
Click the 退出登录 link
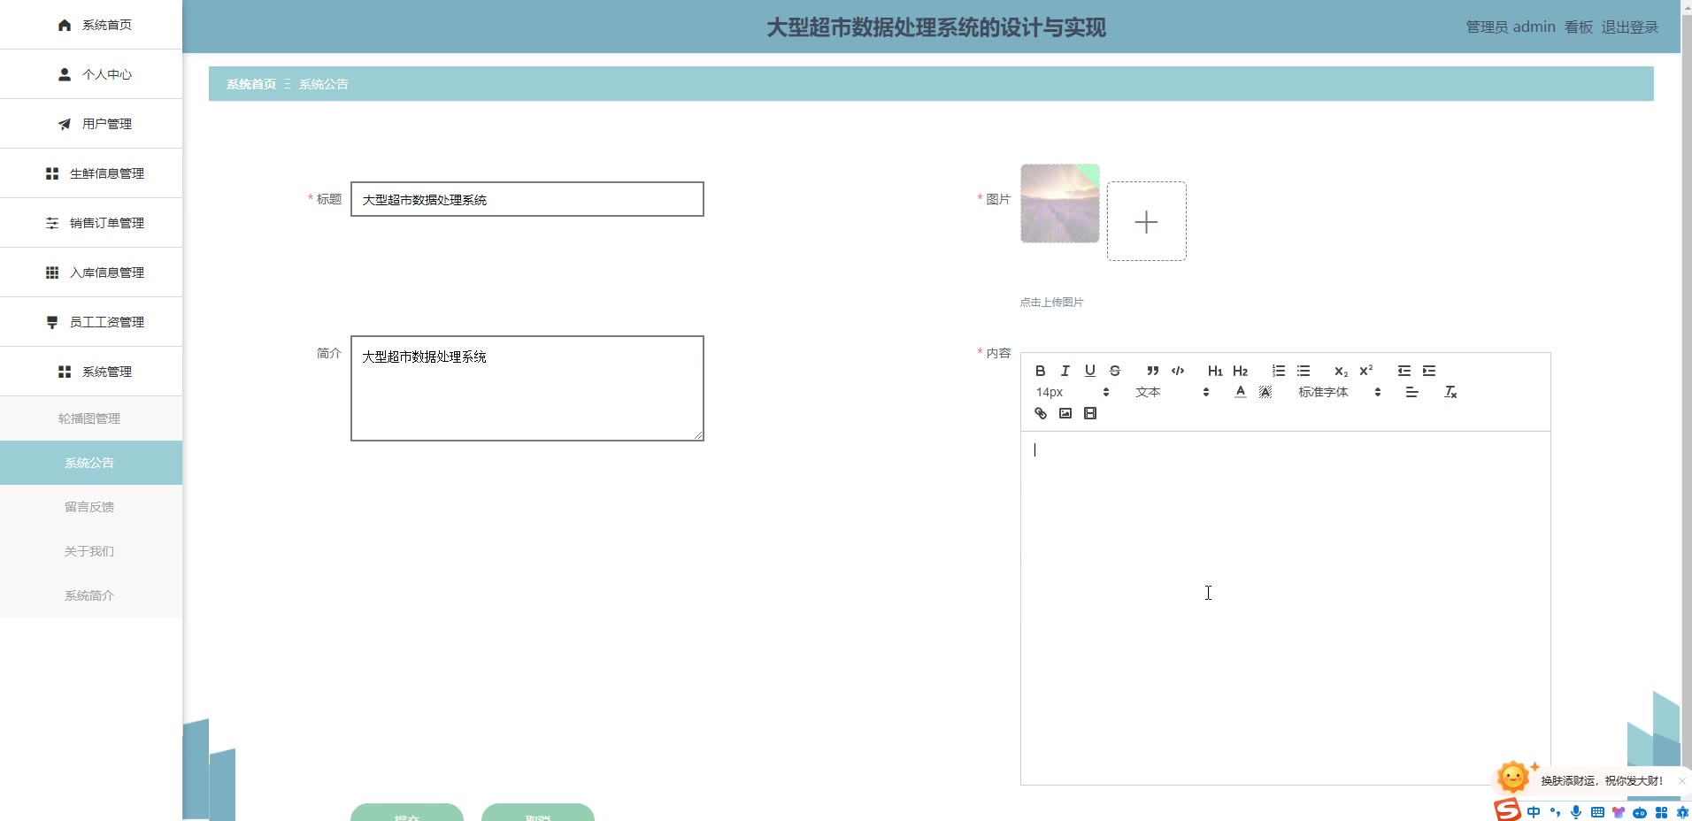click(x=1629, y=27)
